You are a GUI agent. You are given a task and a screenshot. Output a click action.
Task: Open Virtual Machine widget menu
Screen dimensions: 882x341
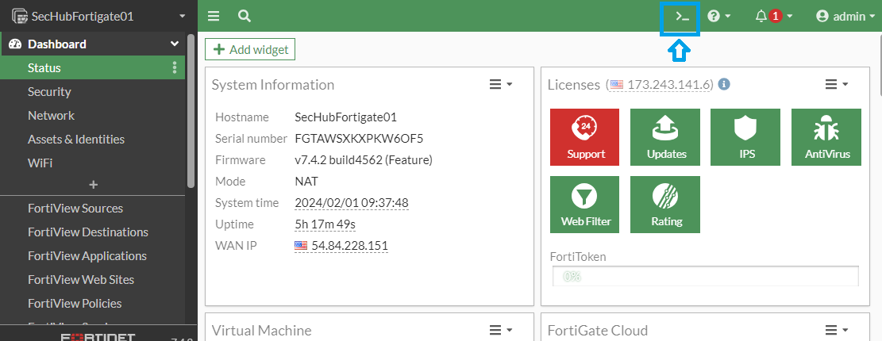click(501, 330)
